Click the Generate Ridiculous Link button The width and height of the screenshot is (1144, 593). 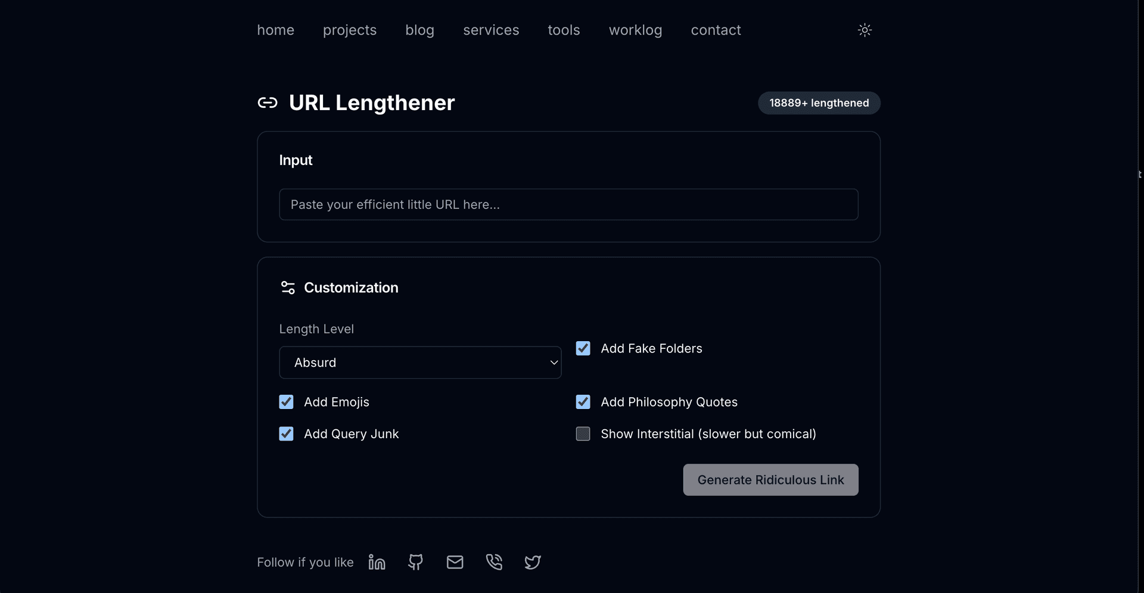[770, 480]
